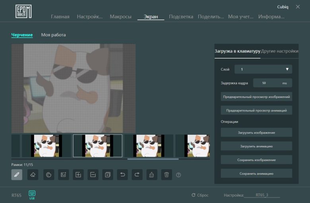
Task: Switch to the Черчение sub-tab
Action: coord(22,35)
